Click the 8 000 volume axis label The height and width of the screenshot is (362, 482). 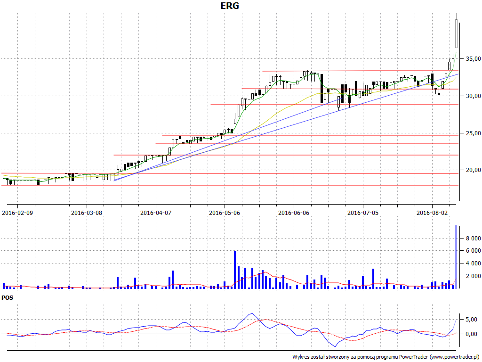474,238
